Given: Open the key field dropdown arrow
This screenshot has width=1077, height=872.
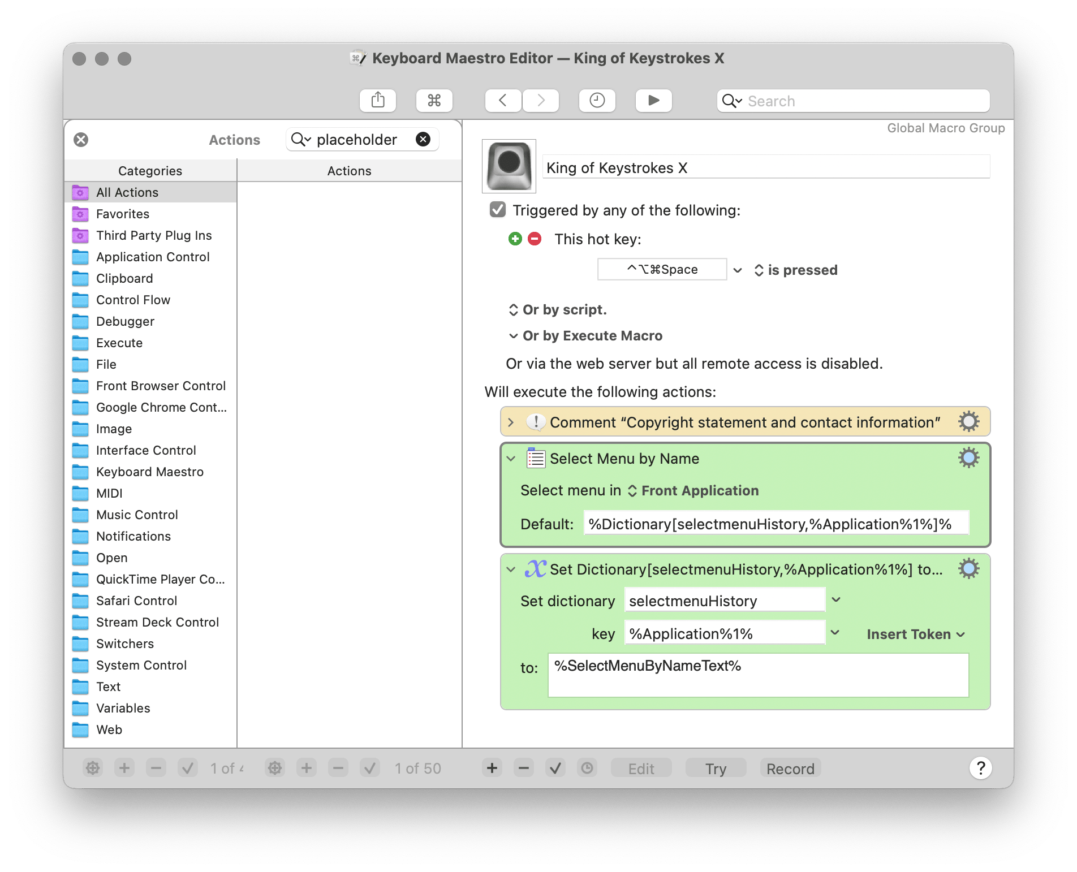Looking at the screenshot, I should pyautogui.click(x=835, y=632).
